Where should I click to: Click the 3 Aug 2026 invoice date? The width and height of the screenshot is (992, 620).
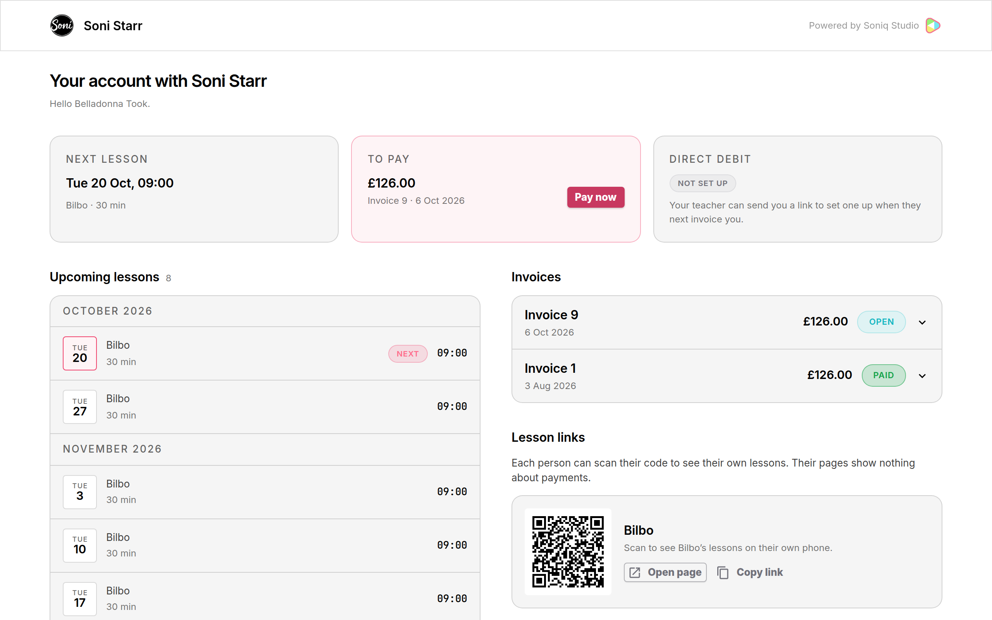(x=550, y=386)
